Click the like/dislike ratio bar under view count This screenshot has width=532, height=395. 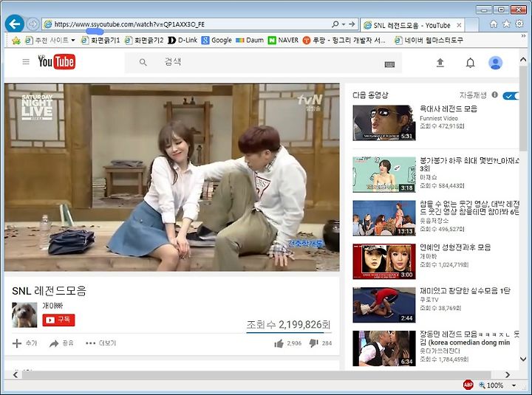coord(289,333)
